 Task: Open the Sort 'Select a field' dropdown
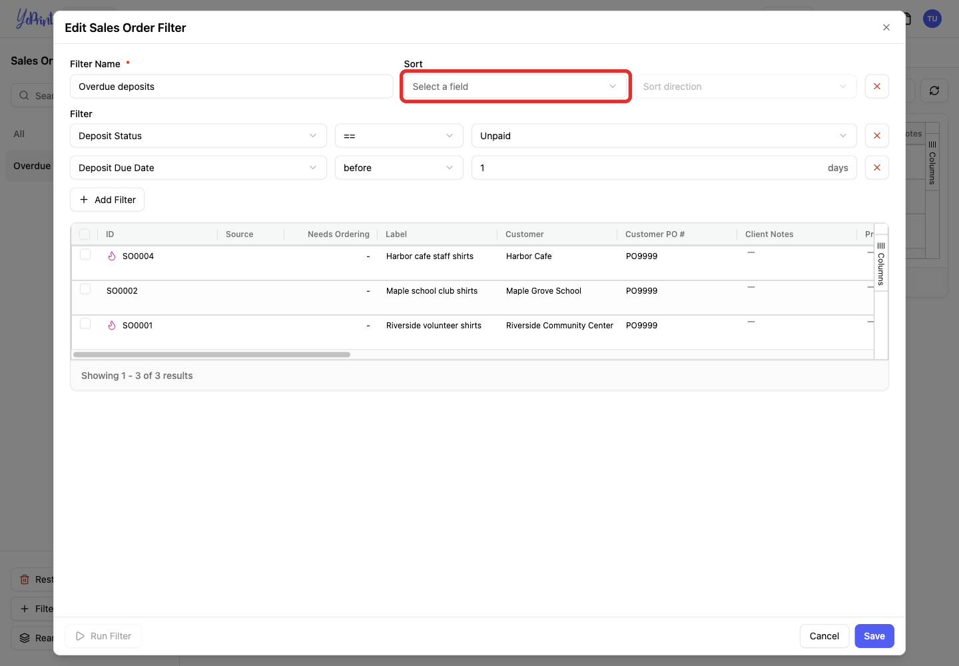coord(515,87)
